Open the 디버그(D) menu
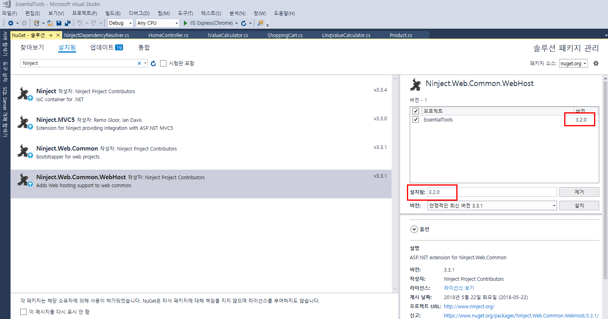This screenshot has height=319, width=608. [139, 13]
